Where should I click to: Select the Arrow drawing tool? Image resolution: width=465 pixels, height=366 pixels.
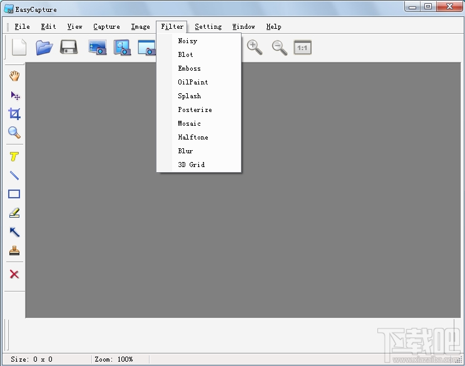(x=14, y=231)
